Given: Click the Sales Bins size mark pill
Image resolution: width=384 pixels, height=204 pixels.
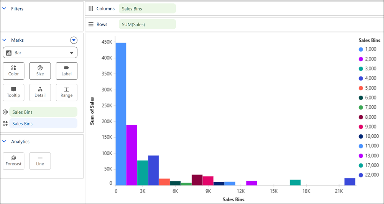Looking at the screenshot, I should 43,112.
